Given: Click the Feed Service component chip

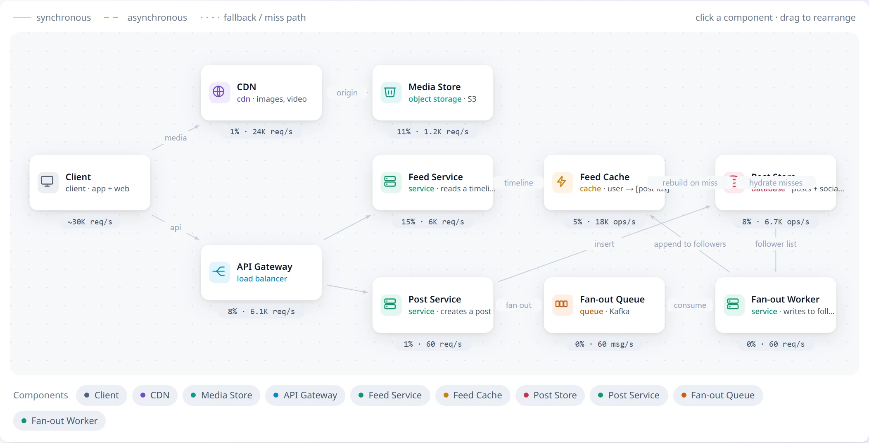Looking at the screenshot, I should click(390, 395).
